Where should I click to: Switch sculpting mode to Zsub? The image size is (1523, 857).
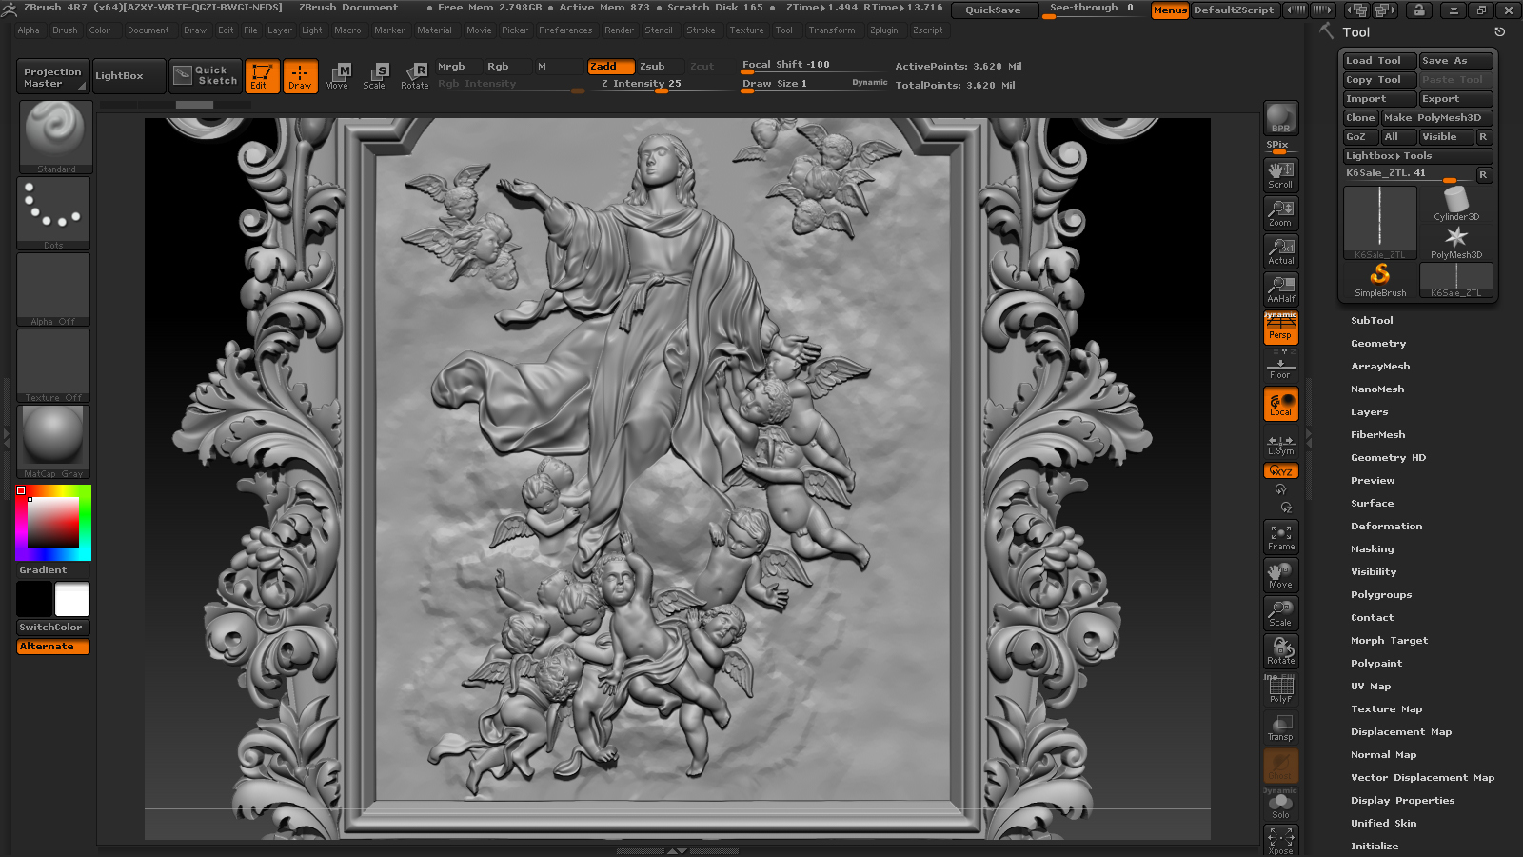tap(652, 66)
